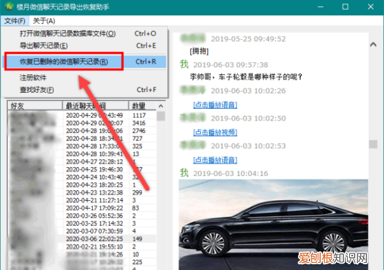Play the voice message from 10:02:53
The width and height of the screenshot is (384, 270).
tap(215, 161)
